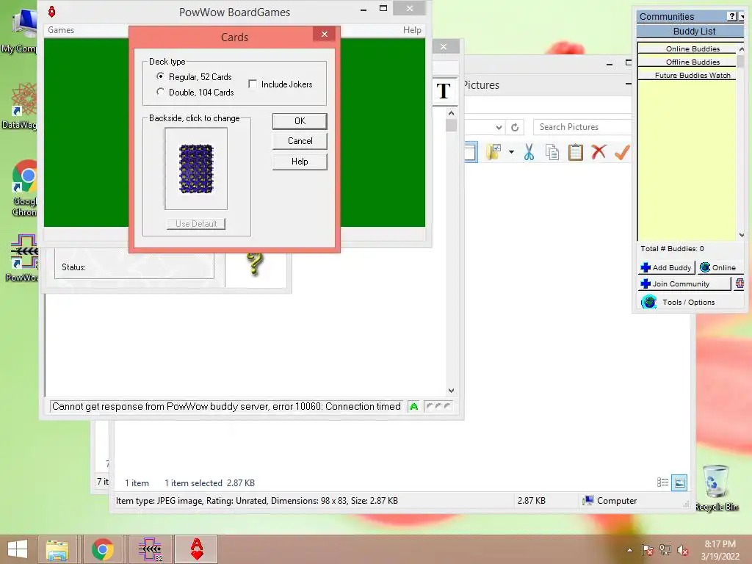The height and width of the screenshot is (564, 752).
Task: Open Chrome from the taskbar
Action: coord(103,549)
